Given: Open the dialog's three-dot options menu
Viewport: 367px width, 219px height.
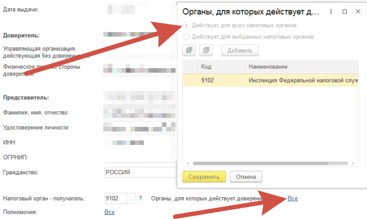Looking at the screenshot, I should (x=331, y=12).
